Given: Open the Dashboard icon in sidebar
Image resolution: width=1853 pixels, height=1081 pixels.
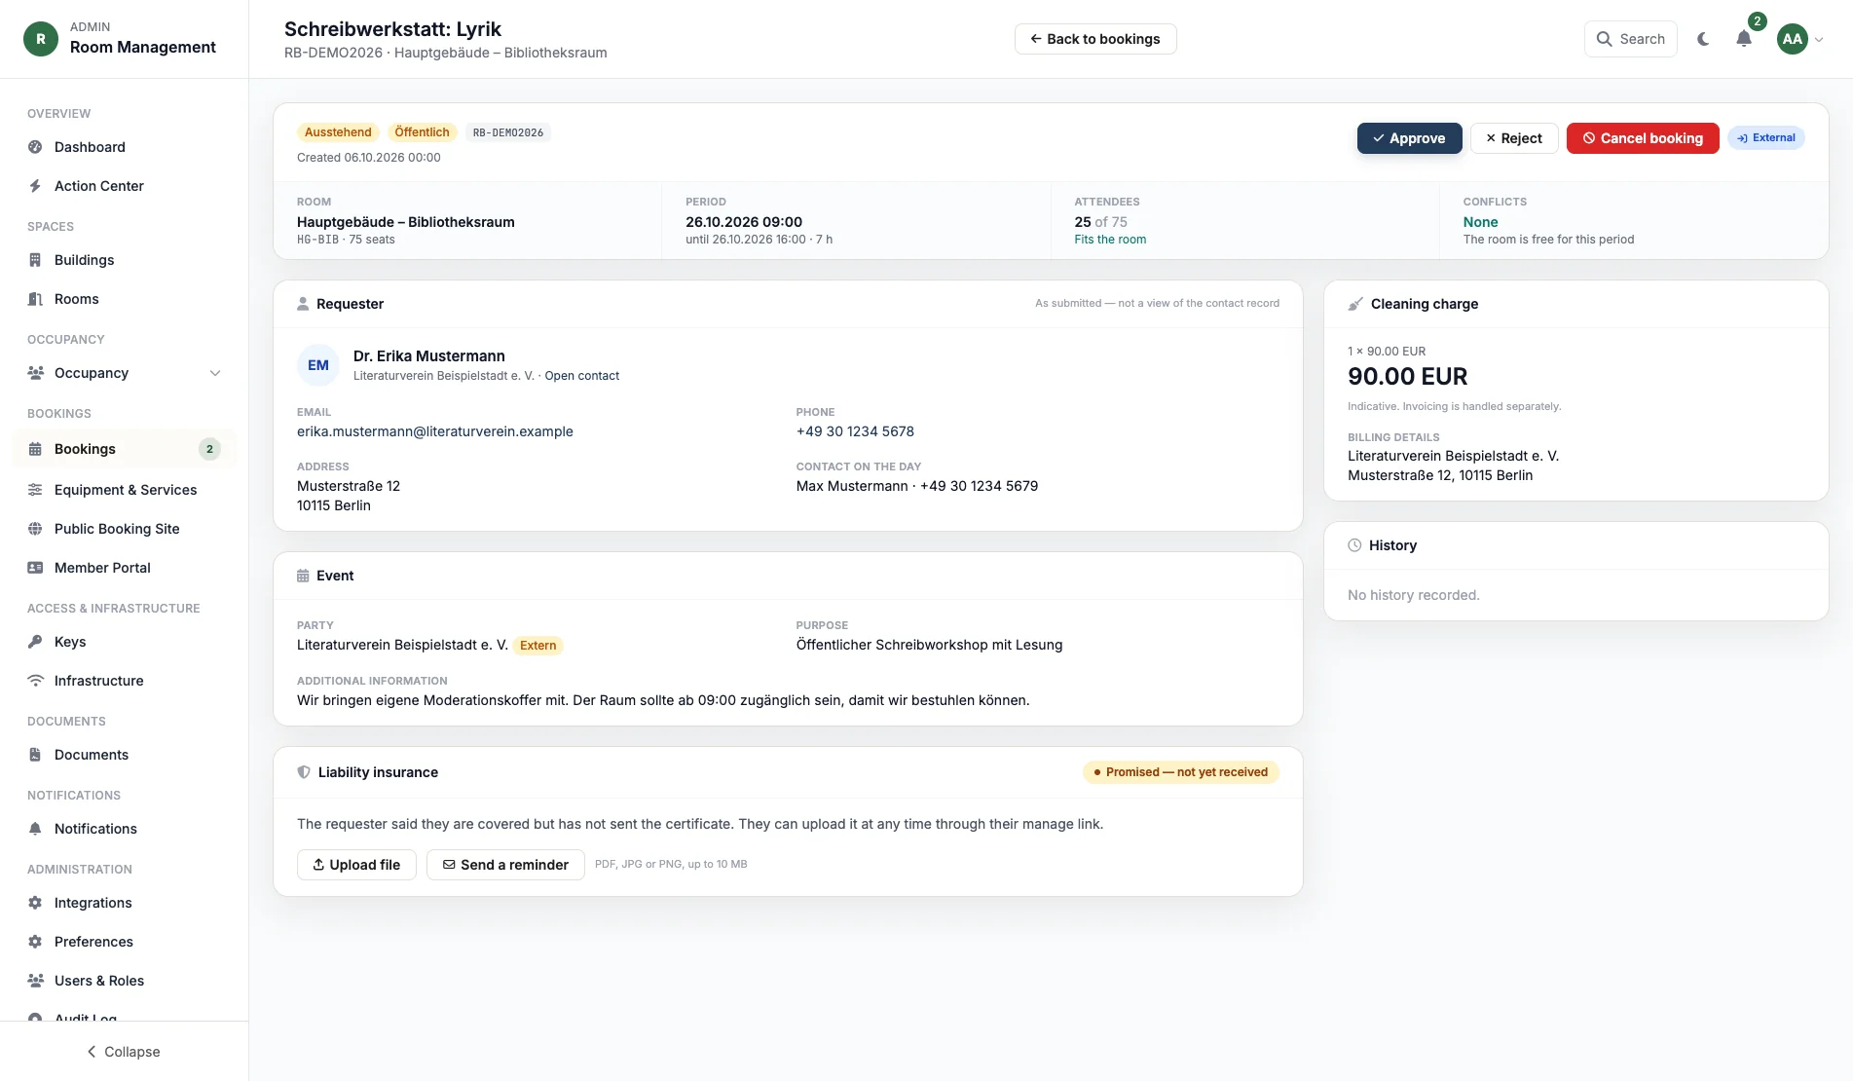Looking at the screenshot, I should 35,147.
